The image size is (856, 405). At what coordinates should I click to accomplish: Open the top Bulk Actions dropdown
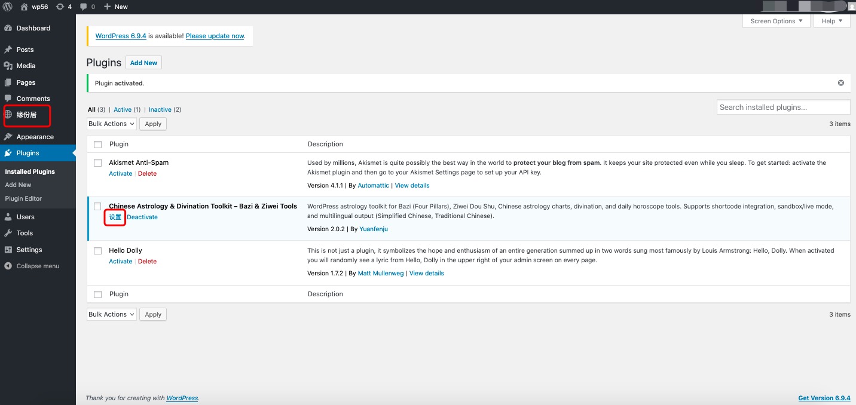coord(112,124)
